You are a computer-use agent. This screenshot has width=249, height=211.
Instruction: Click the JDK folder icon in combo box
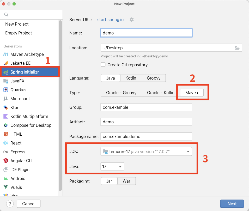click(x=105, y=152)
